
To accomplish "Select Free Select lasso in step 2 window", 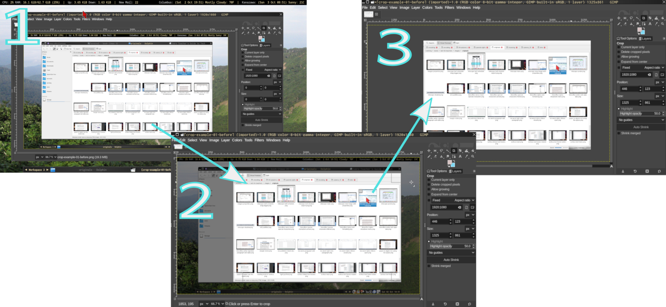I will click(x=441, y=150).
